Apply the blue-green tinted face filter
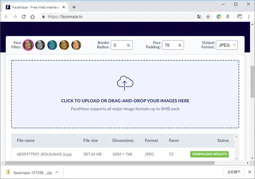This screenshot has width=255, height=179. tap(52, 45)
